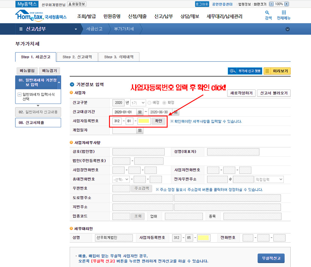Image resolution: width=311 pixels, height=267 pixels.
Task: Click the 개업일자 date input field
Action: coord(125,130)
